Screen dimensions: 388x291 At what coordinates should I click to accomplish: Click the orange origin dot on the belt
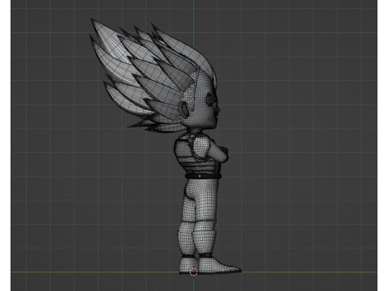coord(200,176)
